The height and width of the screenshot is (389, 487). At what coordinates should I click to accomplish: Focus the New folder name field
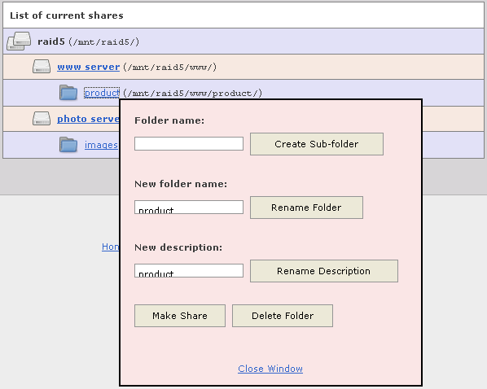(189, 207)
